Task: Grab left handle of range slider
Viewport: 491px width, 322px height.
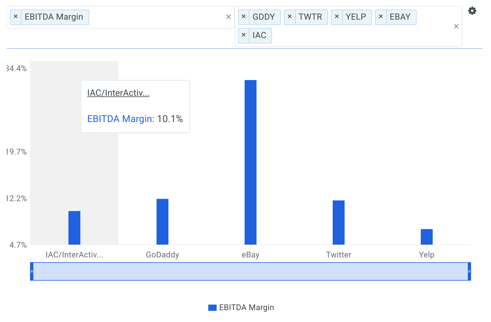Action: pos(32,271)
